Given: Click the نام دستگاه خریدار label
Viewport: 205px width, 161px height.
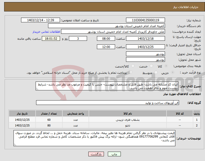Looking at the screenshot, I should 189,26.
